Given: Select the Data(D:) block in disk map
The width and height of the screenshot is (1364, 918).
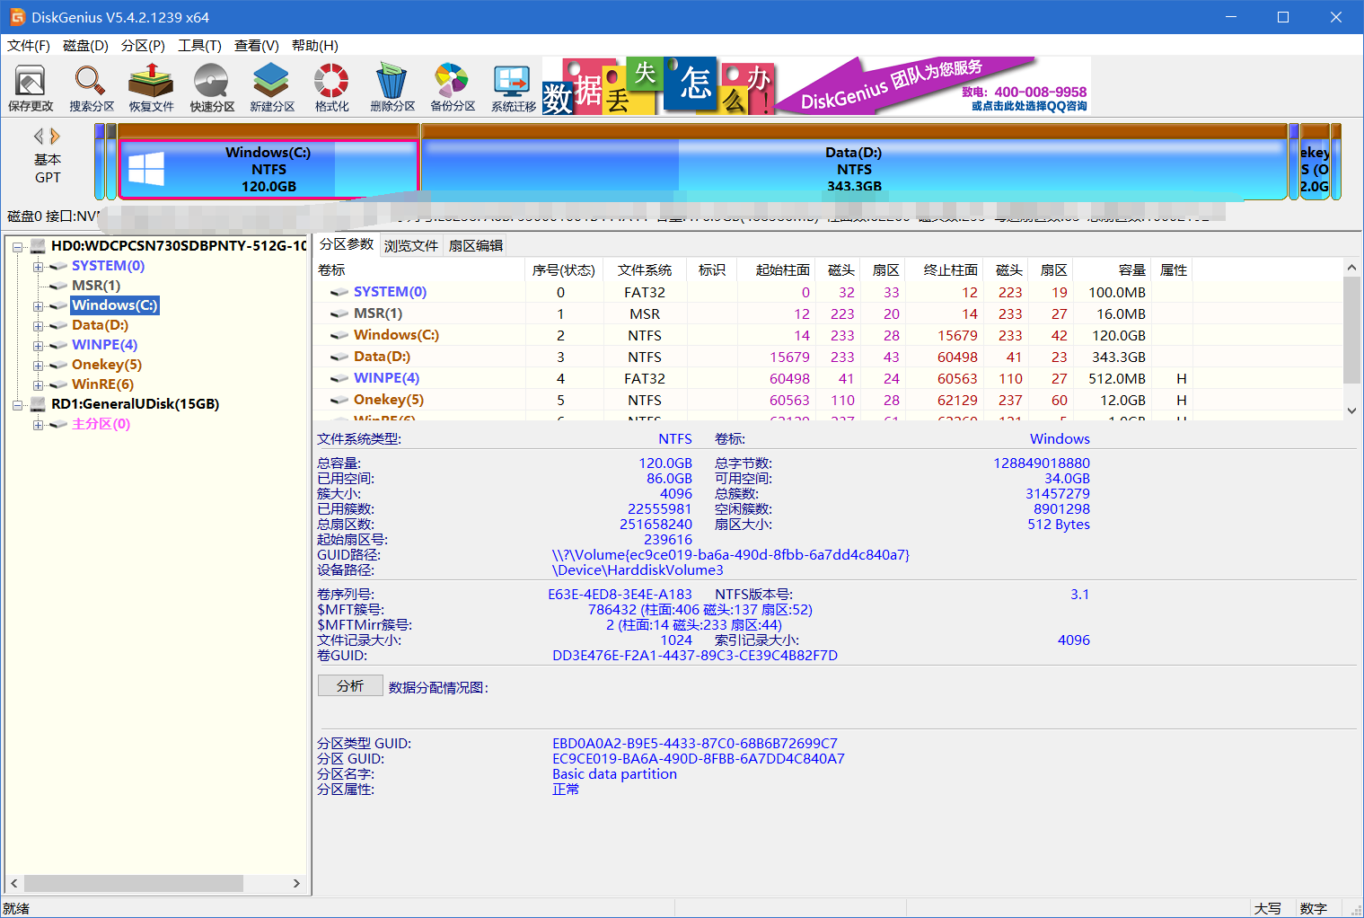Looking at the screenshot, I should [853, 169].
